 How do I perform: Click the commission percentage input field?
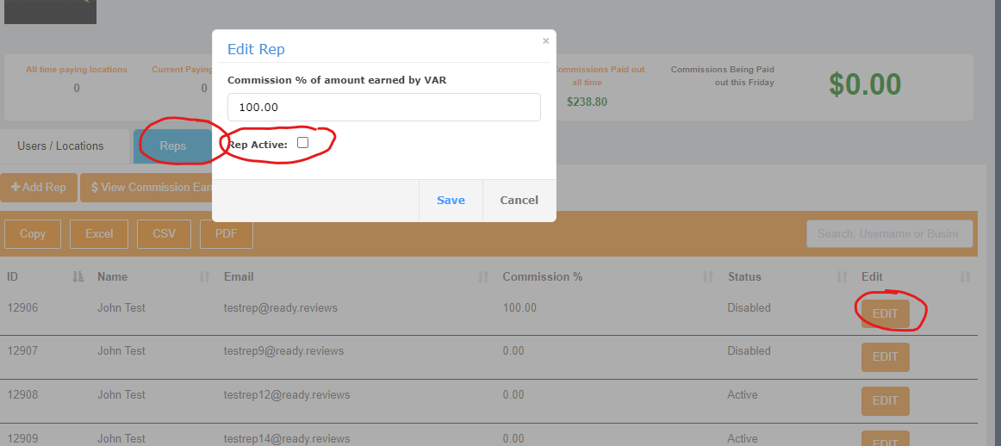click(383, 108)
